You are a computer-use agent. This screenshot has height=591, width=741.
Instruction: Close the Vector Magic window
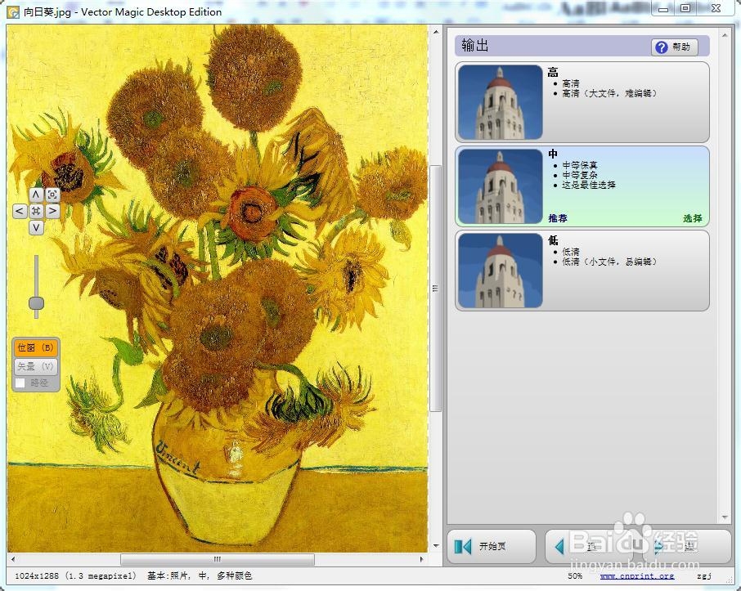tap(716, 8)
